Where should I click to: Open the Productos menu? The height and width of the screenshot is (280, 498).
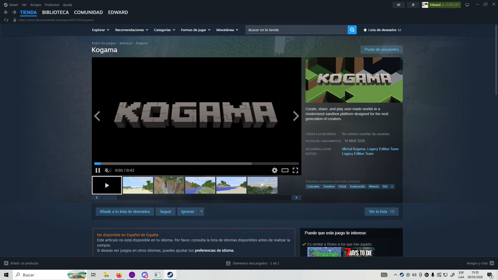[52, 5]
